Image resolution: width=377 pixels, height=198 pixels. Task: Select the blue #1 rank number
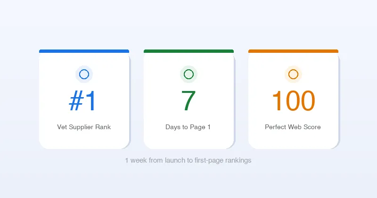[x=83, y=101]
